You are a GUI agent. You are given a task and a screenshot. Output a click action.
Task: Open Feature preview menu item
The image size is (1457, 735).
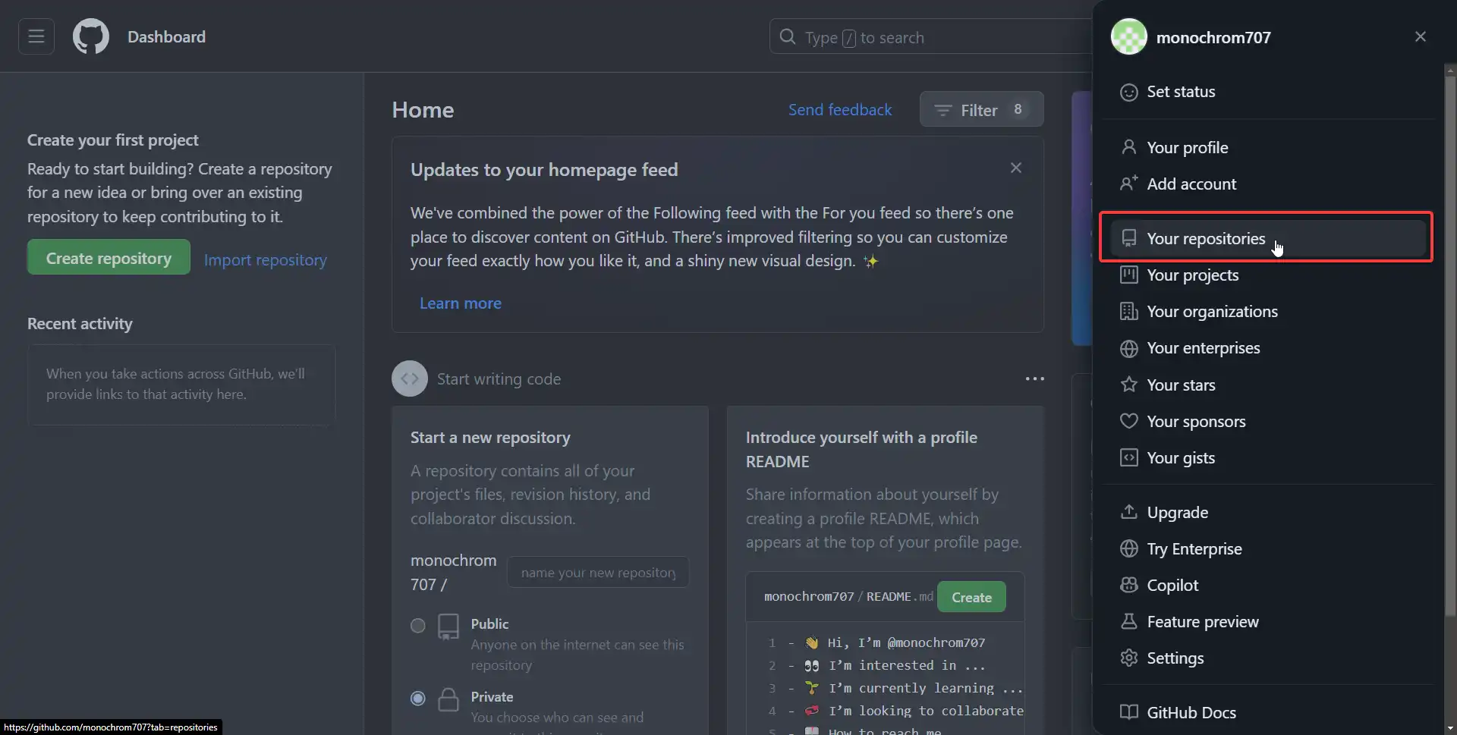click(1267, 621)
